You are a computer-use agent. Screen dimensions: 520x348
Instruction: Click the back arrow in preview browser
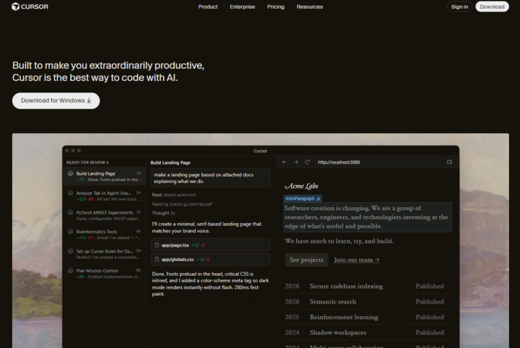pyautogui.click(x=284, y=162)
